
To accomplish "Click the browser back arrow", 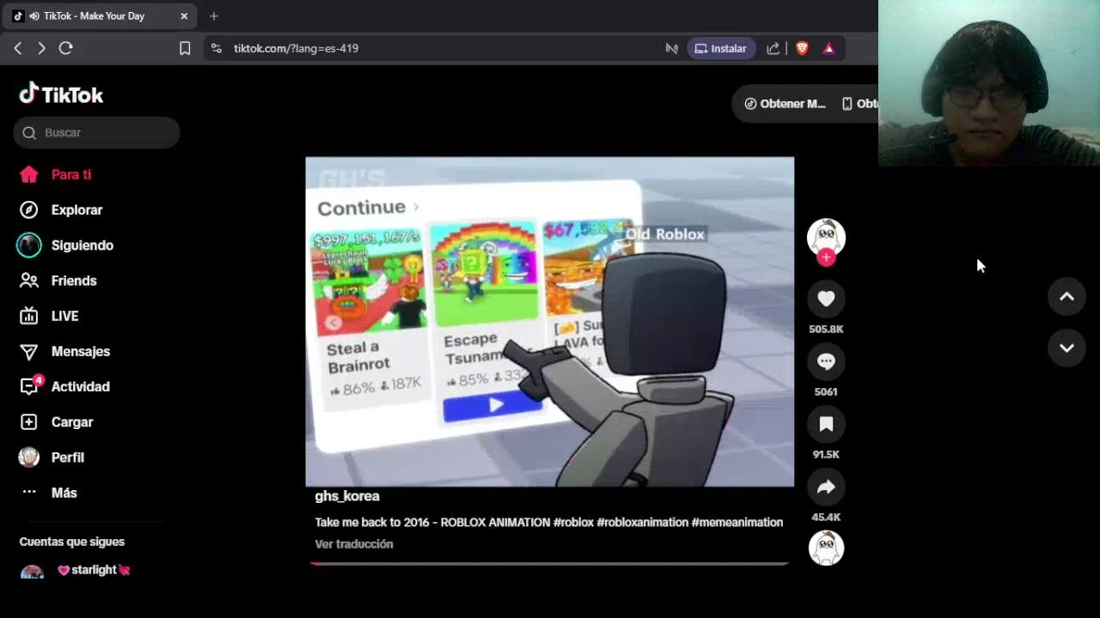I will [17, 48].
